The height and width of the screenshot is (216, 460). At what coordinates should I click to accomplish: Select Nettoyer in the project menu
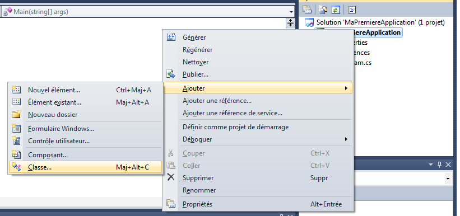tap(258, 62)
